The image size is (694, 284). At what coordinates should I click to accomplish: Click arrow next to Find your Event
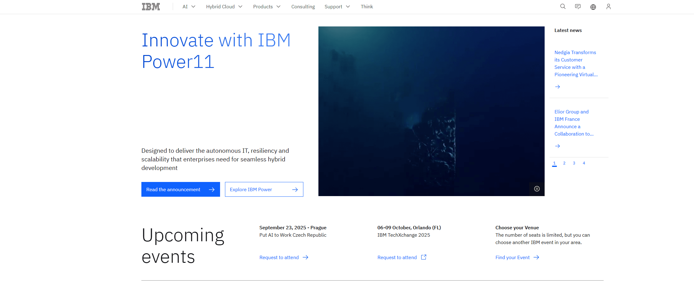click(536, 257)
